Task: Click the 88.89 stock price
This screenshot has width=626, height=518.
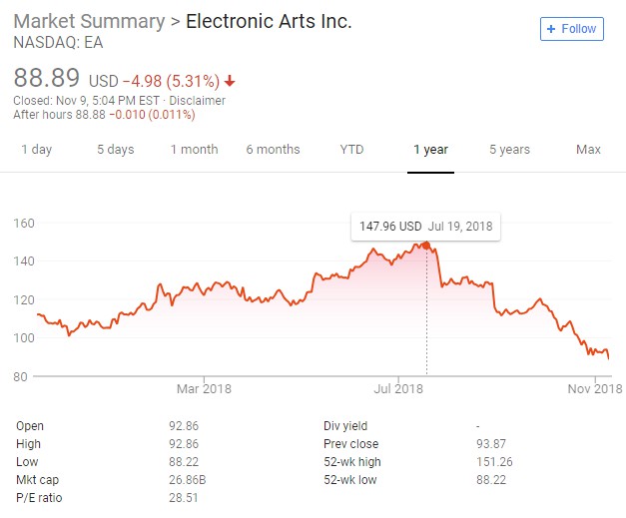Action: click(x=47, y=78)
